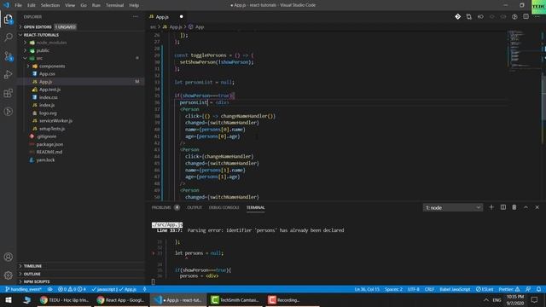Select the terminal dropdown showing 1: node
546x307 pixels.
[453, 207]
